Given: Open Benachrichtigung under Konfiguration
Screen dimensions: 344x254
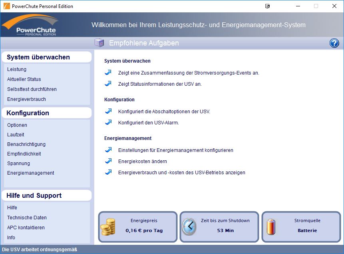Looking at the screenshot, I should coord(26,144).
